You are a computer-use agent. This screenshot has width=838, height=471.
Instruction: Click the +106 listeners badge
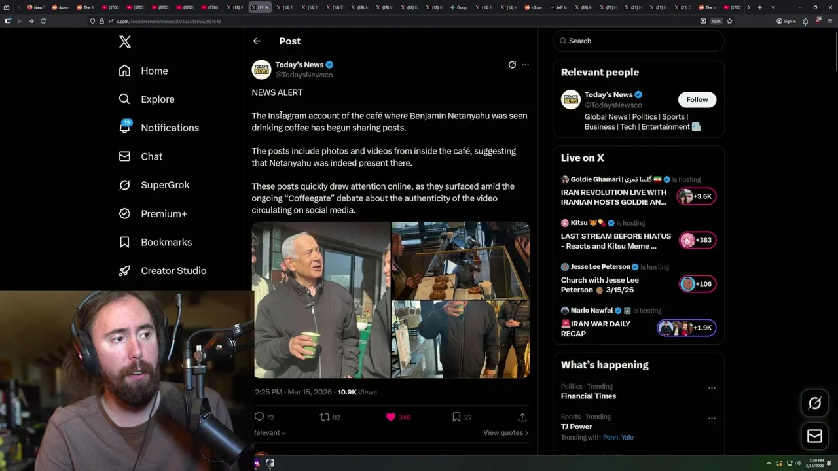697,284
